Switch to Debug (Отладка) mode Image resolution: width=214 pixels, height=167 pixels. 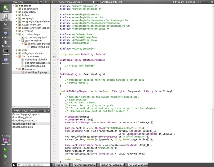[6, 35]
